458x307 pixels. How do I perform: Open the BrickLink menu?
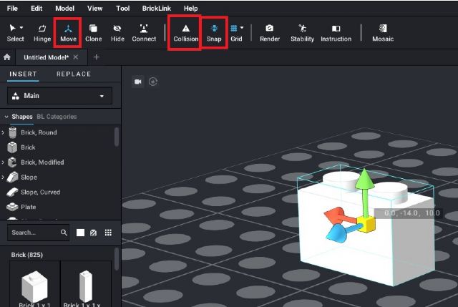(x=155, y=8)
